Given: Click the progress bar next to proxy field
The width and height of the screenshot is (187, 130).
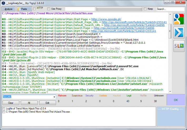Looking at the screenshot, I should click(119, 9).
